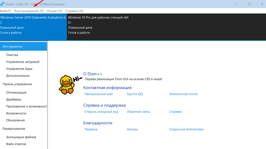Open the Обратная связь link
The image size is (266, 149).
pos(138,112)
